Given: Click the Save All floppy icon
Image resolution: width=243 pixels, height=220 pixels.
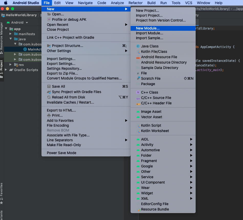Looking at the screenshot, I should 49,87.
